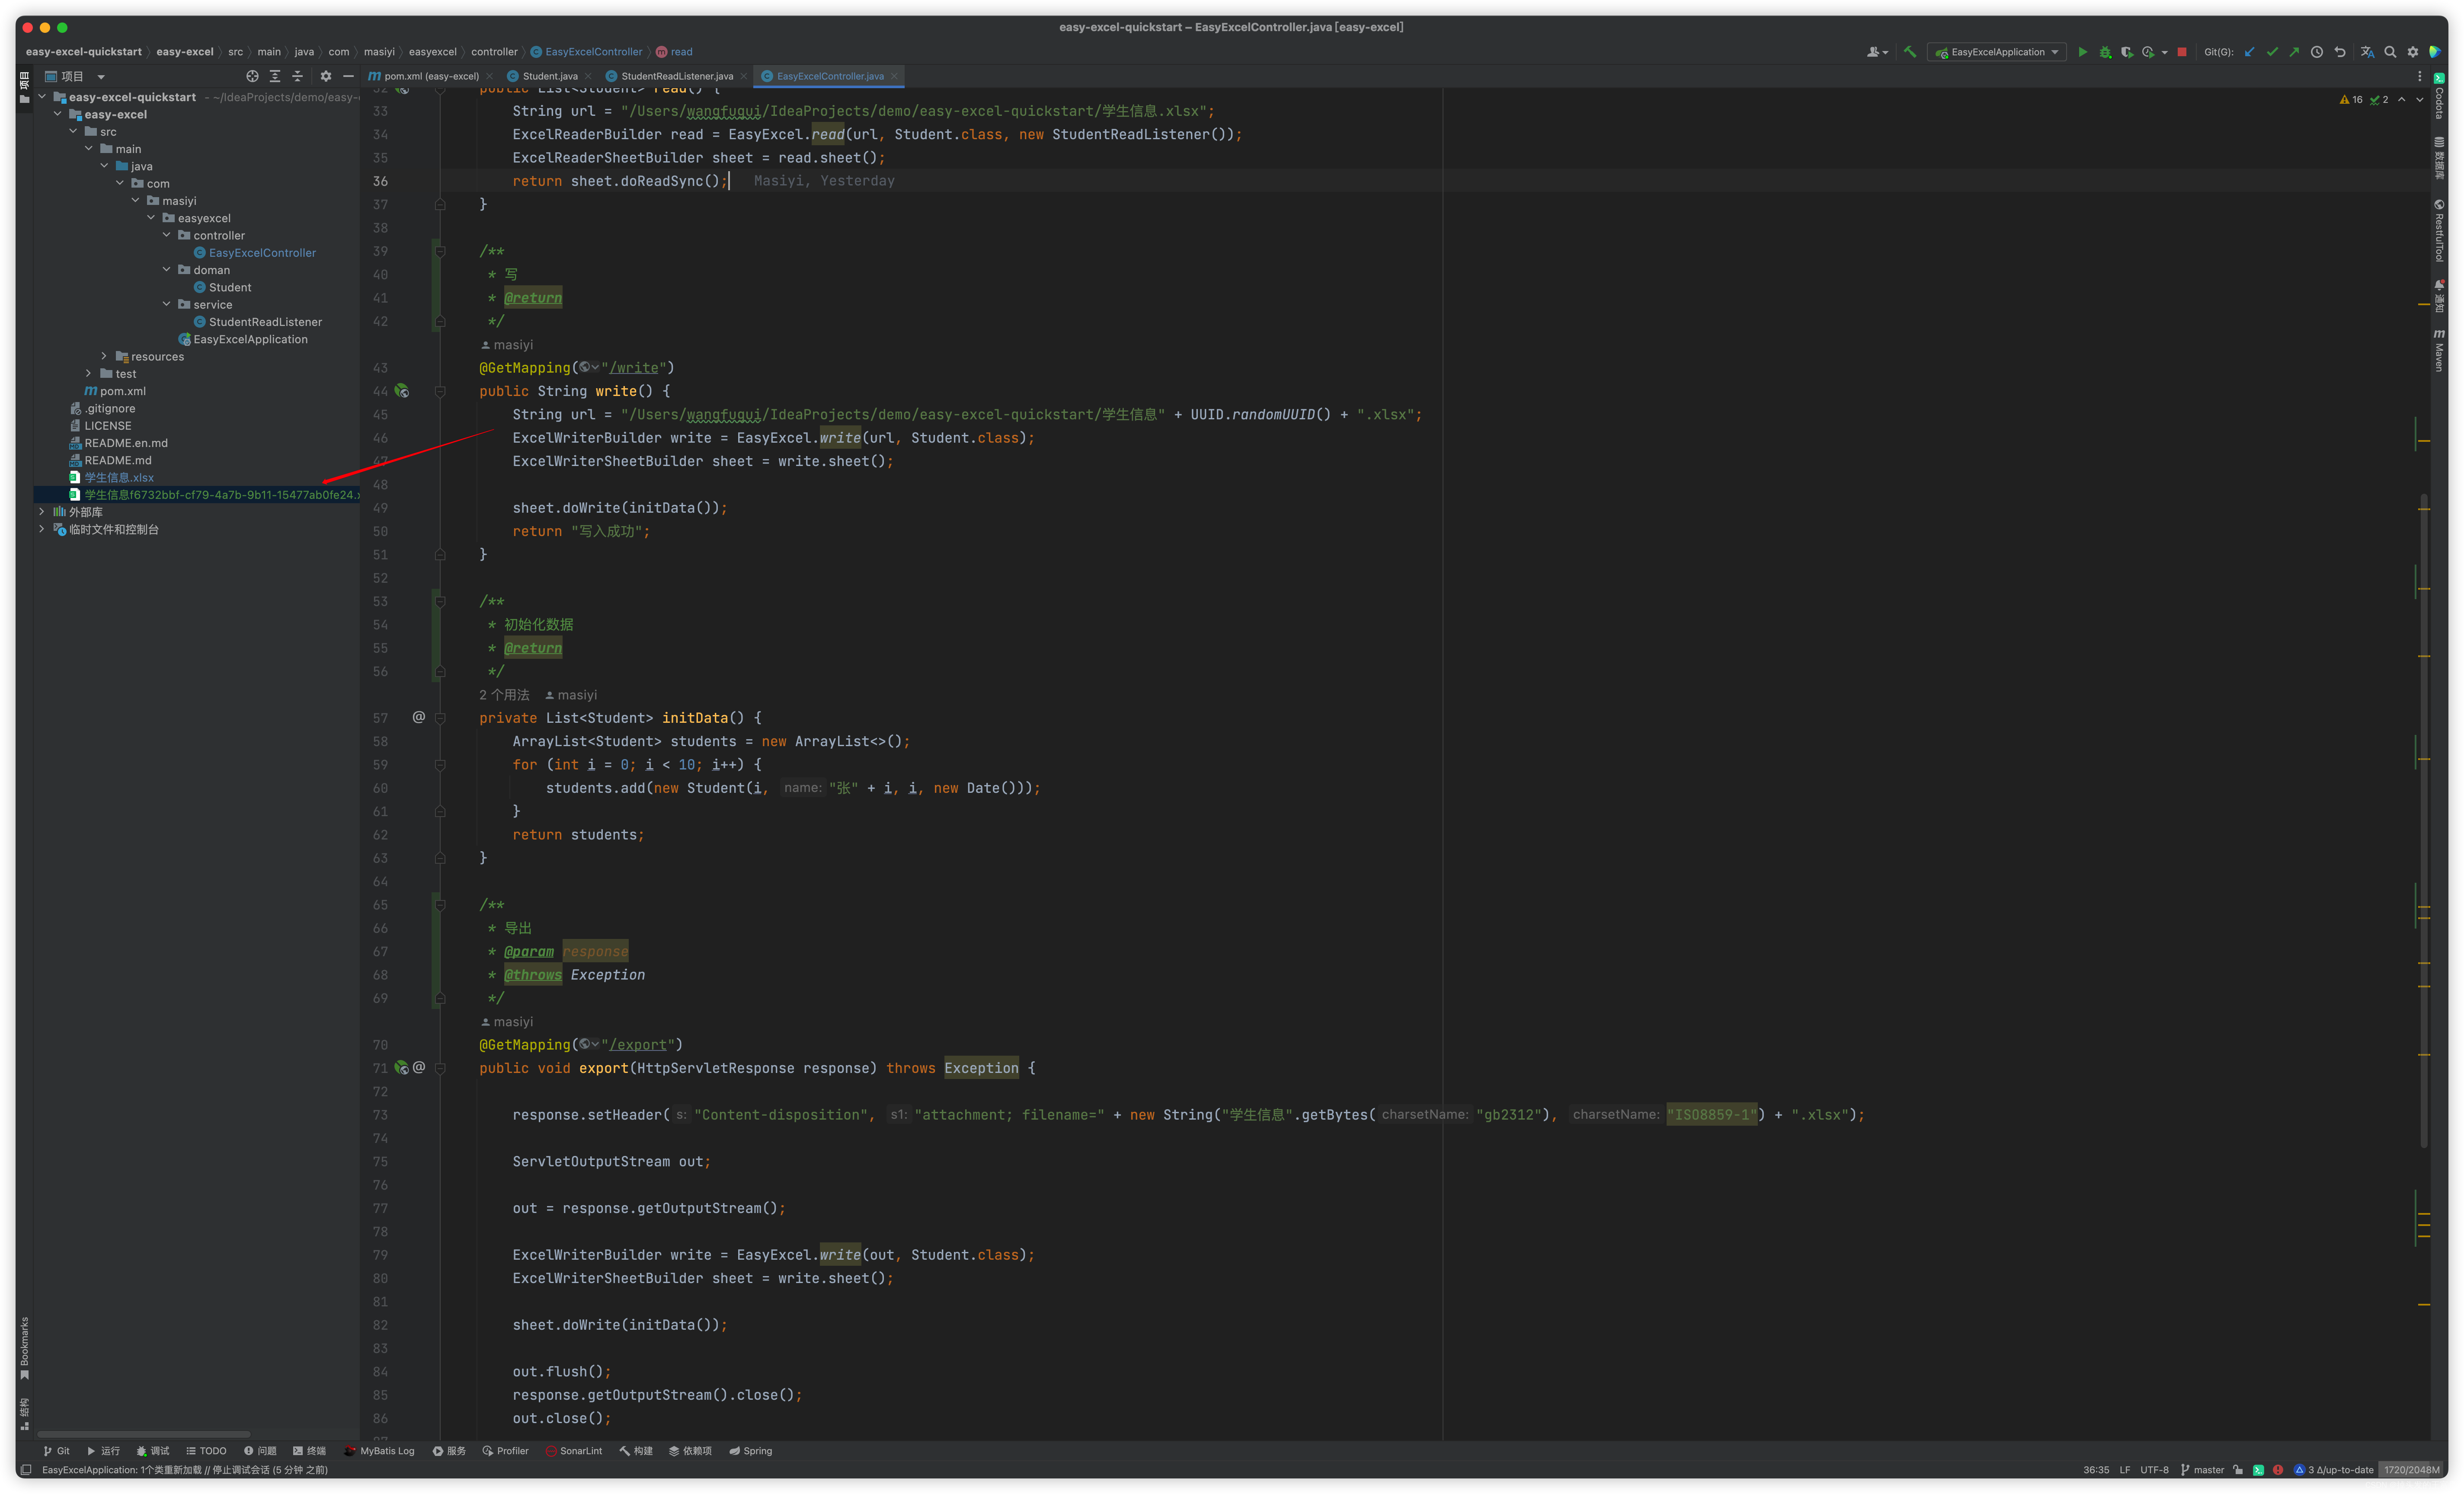Select EasyExcelApplication in project tree
The height and width of the screenshot is (1494, 2464).
pos(250,339)
